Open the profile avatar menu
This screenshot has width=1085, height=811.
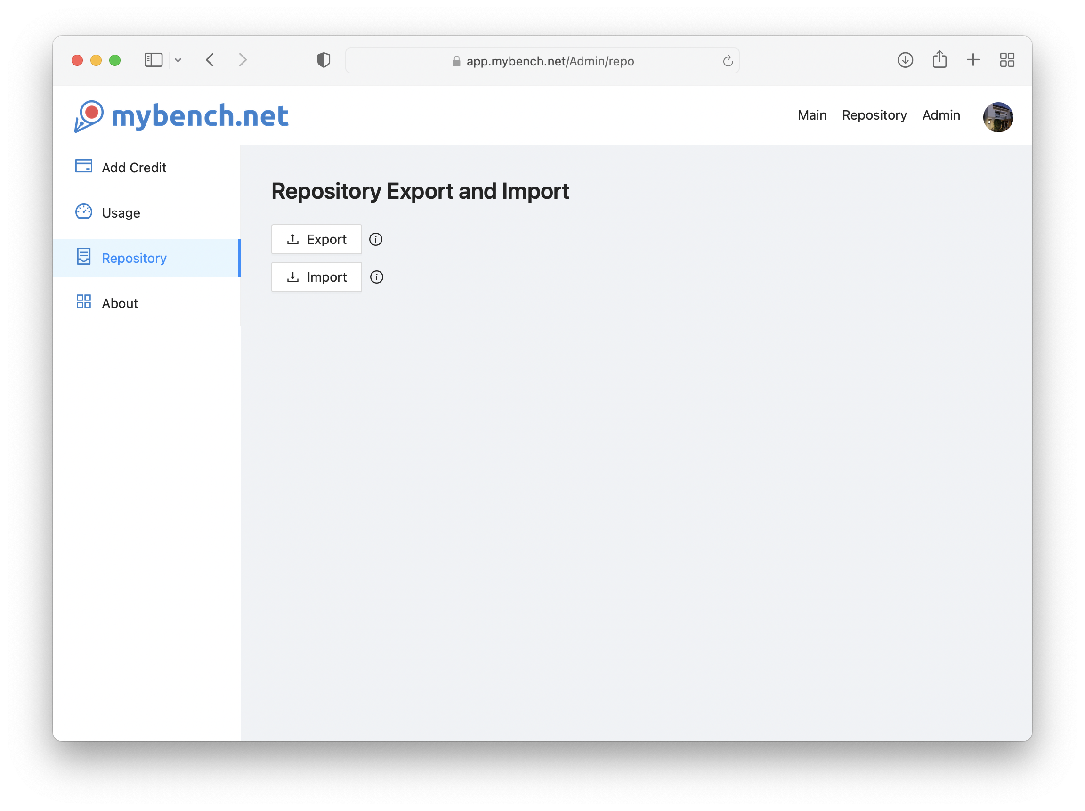(998, 117)
